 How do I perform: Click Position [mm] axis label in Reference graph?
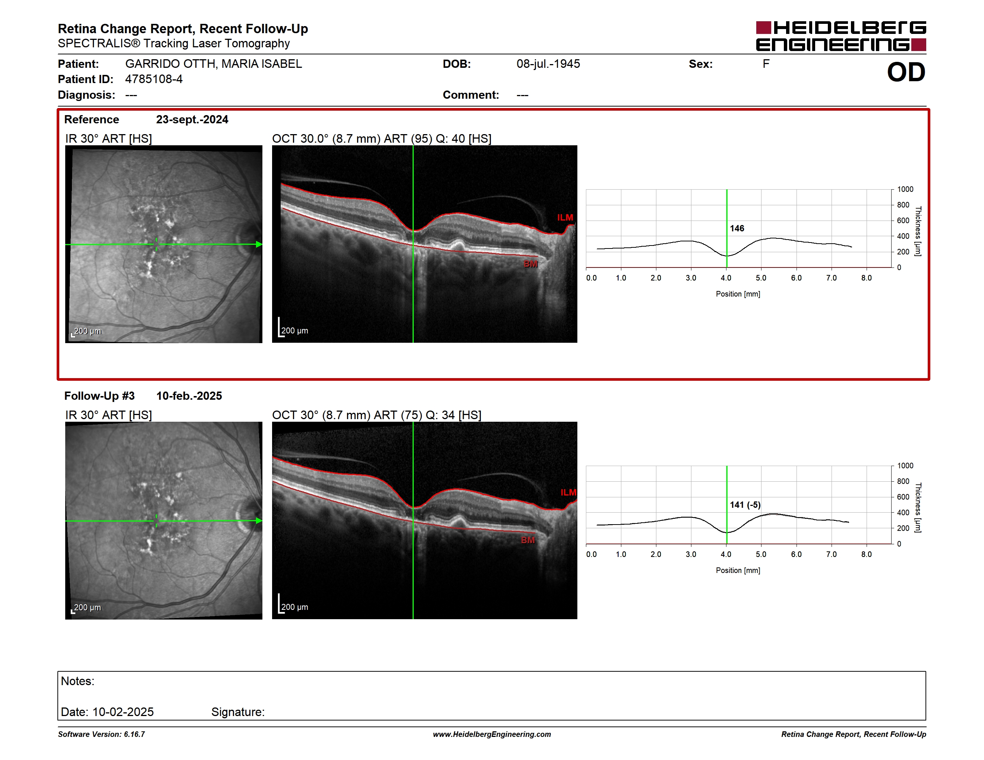[x=738, y=294]
